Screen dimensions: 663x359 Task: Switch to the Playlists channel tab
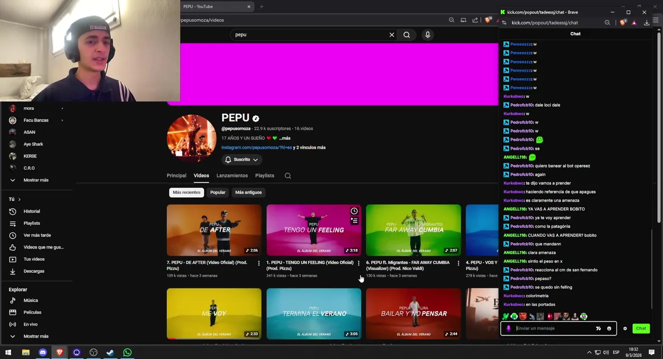pos(264,176)
